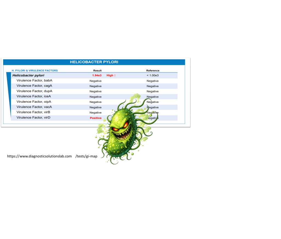Click the red Positive result for virD
The width and height of the screenshot is (281, 239).
click(x=95, y=118)
